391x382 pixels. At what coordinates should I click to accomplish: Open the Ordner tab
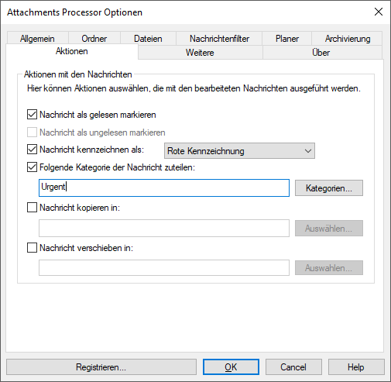coord(94,39)
